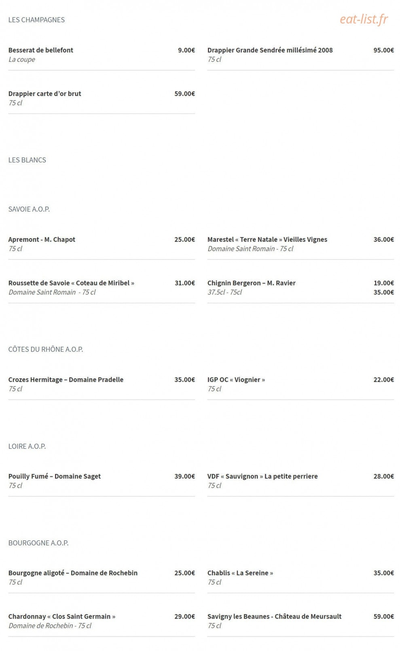Click the BOURGOGNE A.O.P. heading
This screenshot has height=651, width=400.
click(38, 543)
